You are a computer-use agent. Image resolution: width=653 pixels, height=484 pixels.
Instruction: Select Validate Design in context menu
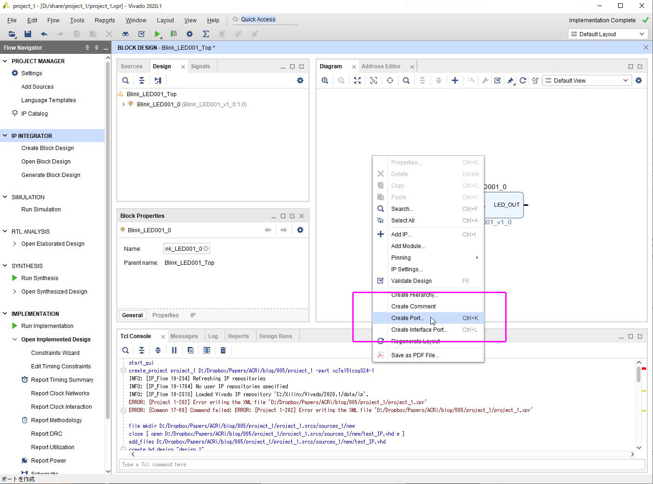coord(411,281)
